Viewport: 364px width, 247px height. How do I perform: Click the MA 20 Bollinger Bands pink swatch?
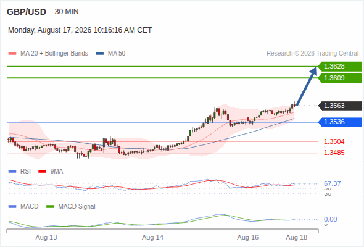coord(12,54)
